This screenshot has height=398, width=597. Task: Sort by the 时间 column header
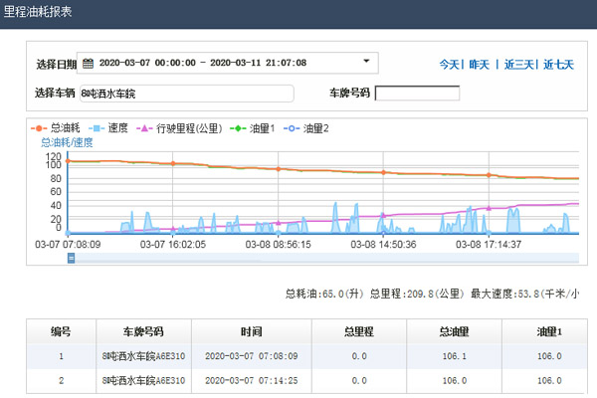pos(251,331)
